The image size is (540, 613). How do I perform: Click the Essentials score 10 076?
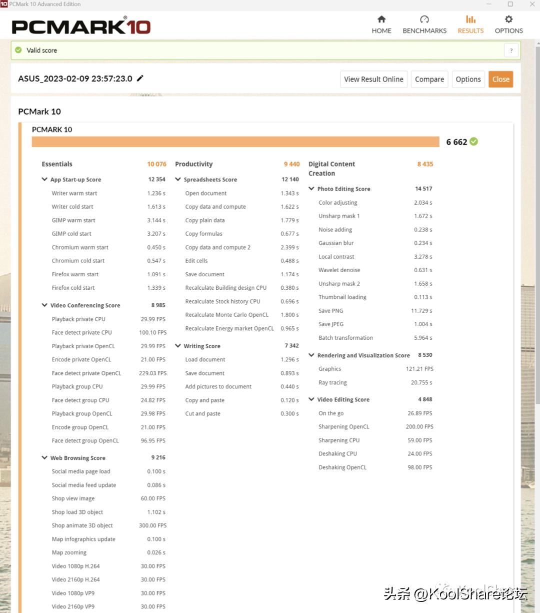pos(156,164)
